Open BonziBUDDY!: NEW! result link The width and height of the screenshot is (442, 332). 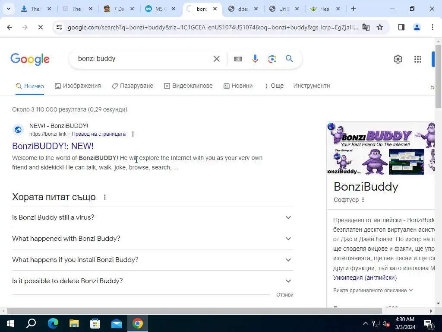pos(53,146)
